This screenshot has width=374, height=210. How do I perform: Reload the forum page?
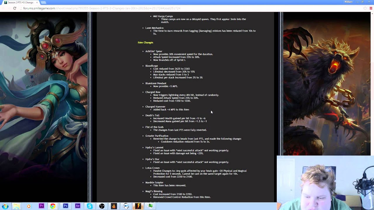click(15, 8)
